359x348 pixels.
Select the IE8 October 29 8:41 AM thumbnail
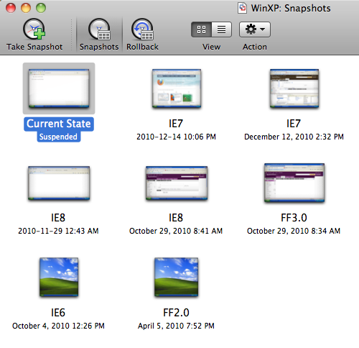point(177,183)
